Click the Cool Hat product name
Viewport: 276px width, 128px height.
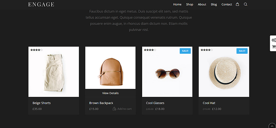209,103
